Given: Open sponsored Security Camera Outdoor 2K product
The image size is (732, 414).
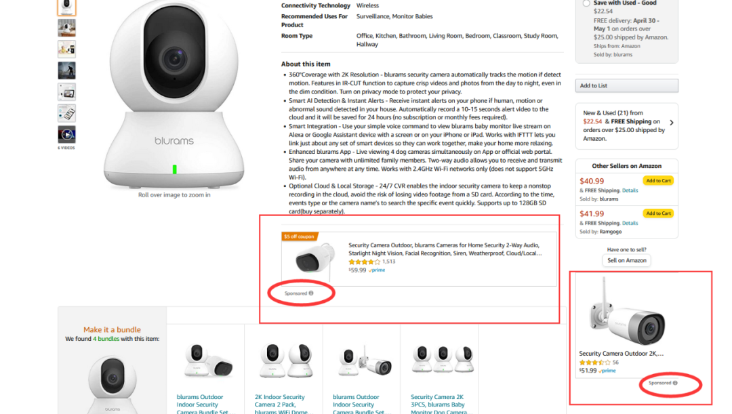Looking at the screenshot, I should tap(621, 354).
